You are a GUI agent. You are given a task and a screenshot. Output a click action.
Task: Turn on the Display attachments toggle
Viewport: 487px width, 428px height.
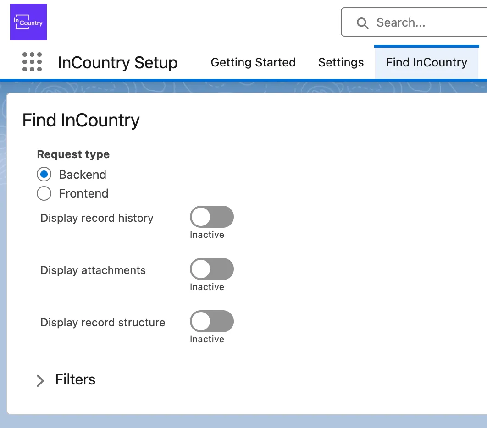[x=211, y=269]
